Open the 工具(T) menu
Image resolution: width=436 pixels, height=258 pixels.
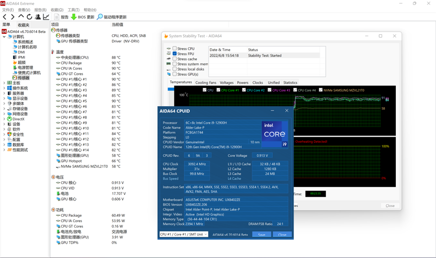tap(73, 10)
